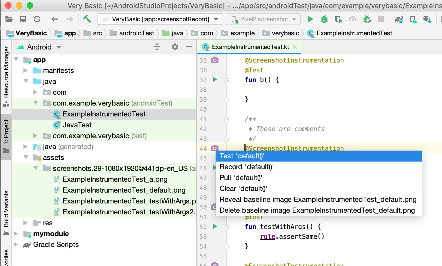Image resolution: width=442 pixels, height=266 pixels.
Task: Expand the mymodule node
Action: [16, 234]
